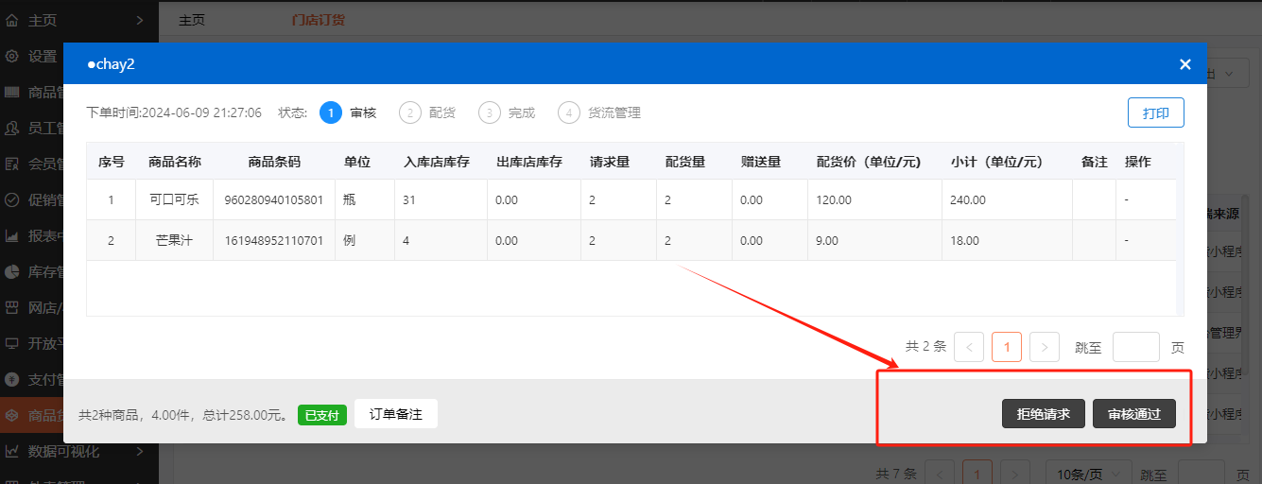Screen dimensions: 1262x484
Task: Click the 跳至 page number input in dialog
Action: coord(1135,347)
